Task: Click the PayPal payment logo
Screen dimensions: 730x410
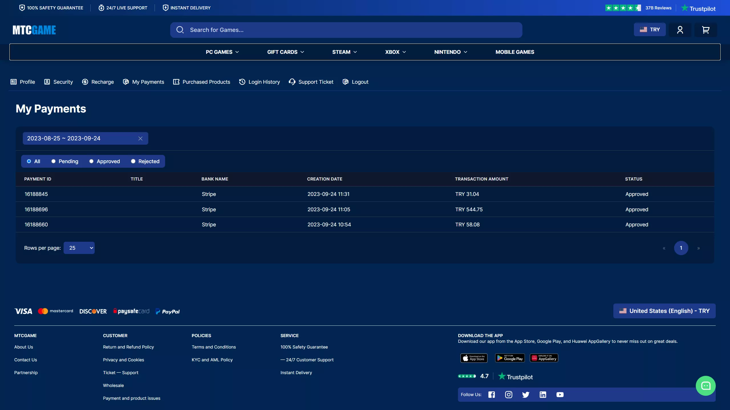Action: (168, 311)
